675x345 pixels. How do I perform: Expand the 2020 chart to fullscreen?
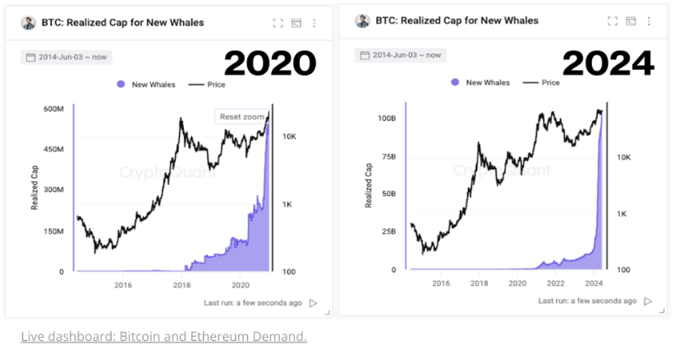pos(278,23)
